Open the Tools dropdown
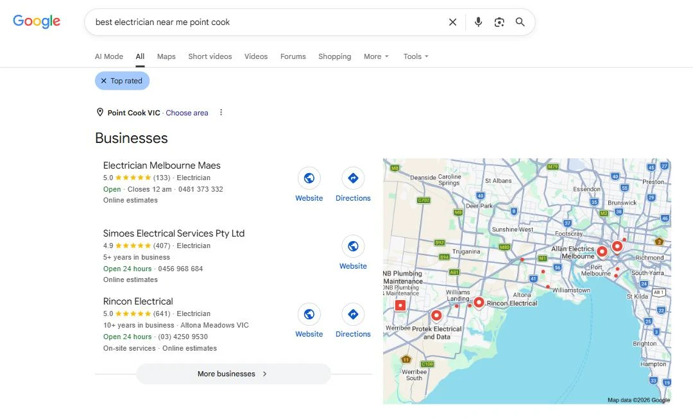693x418 pixels. coord(416,56)
